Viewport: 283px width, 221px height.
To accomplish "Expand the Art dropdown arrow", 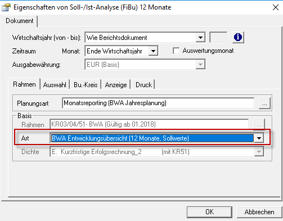I will tap(259, 138).
